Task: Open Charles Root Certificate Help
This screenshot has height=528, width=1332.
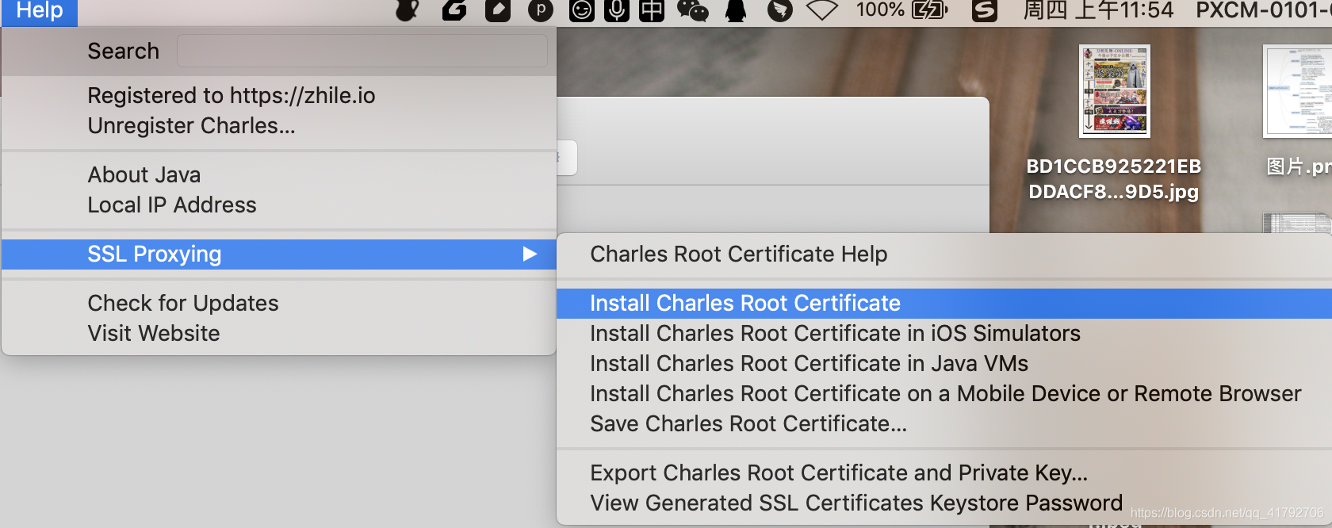Action: click(x=739, y=254)
